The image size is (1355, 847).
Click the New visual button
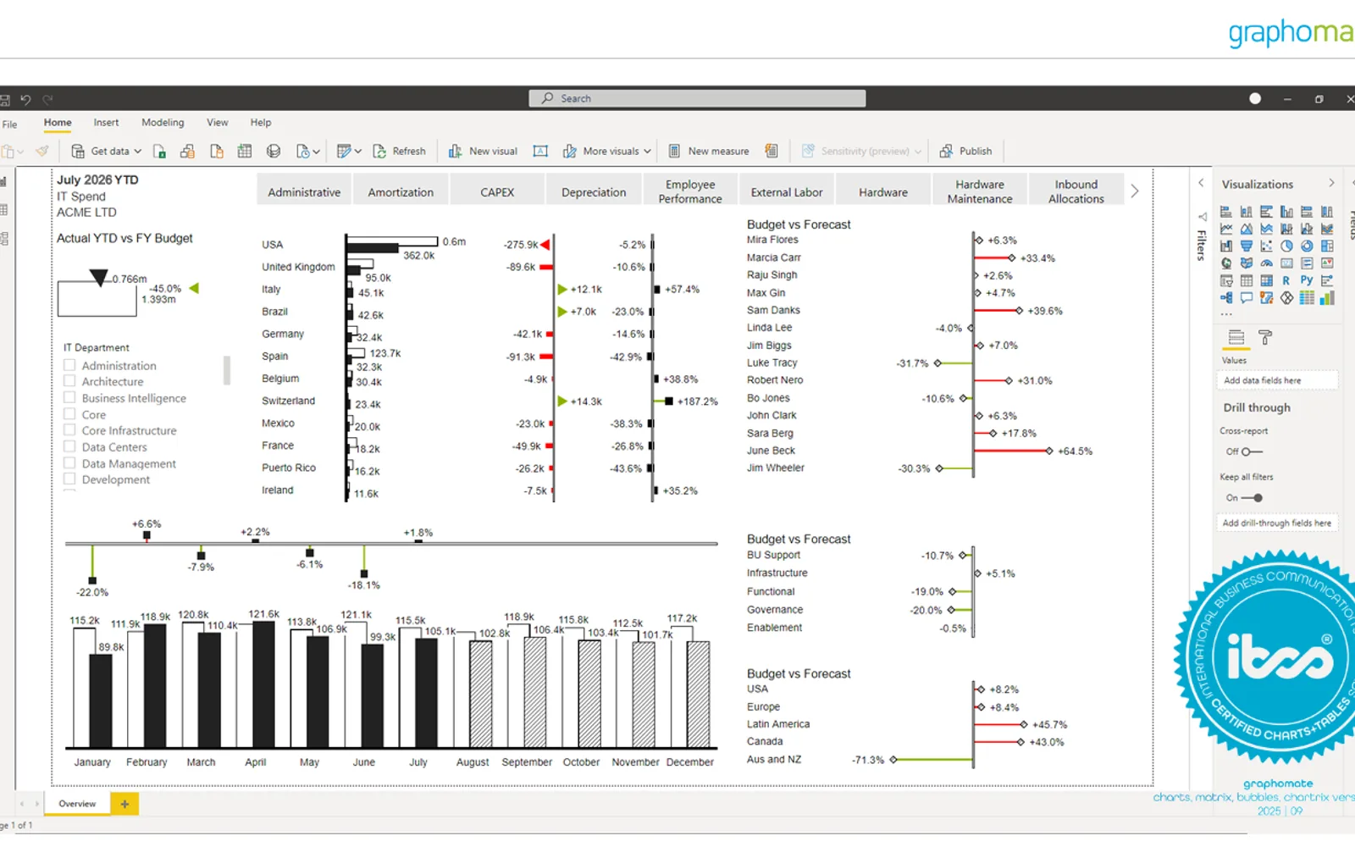point(483,152)
